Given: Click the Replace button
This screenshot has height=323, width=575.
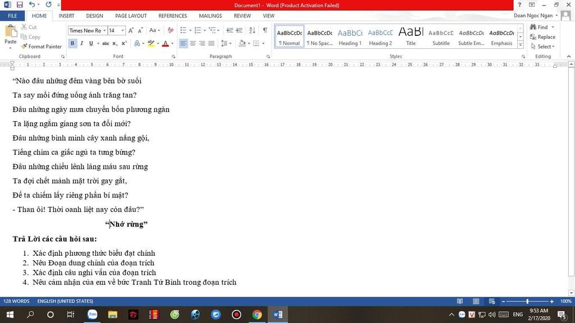Looking at the screenshot, I should [x=542, y=37].
